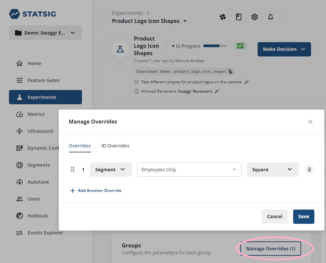Screen dimensions: 326x263
Task: Click Swaggr Reviewers link
Action: (x=195, y=91)
